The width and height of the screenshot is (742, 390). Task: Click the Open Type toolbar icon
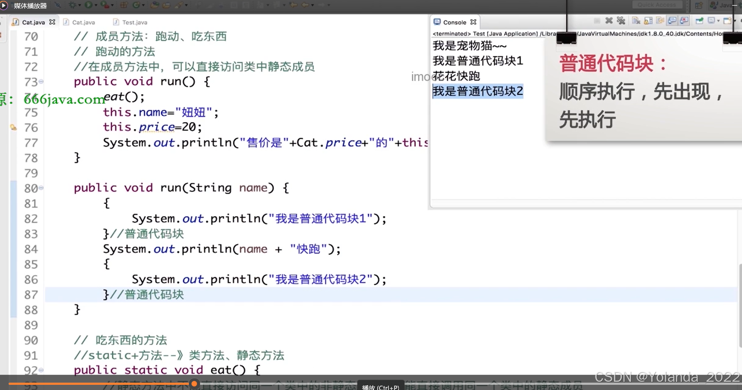click(x=155, y=5)
